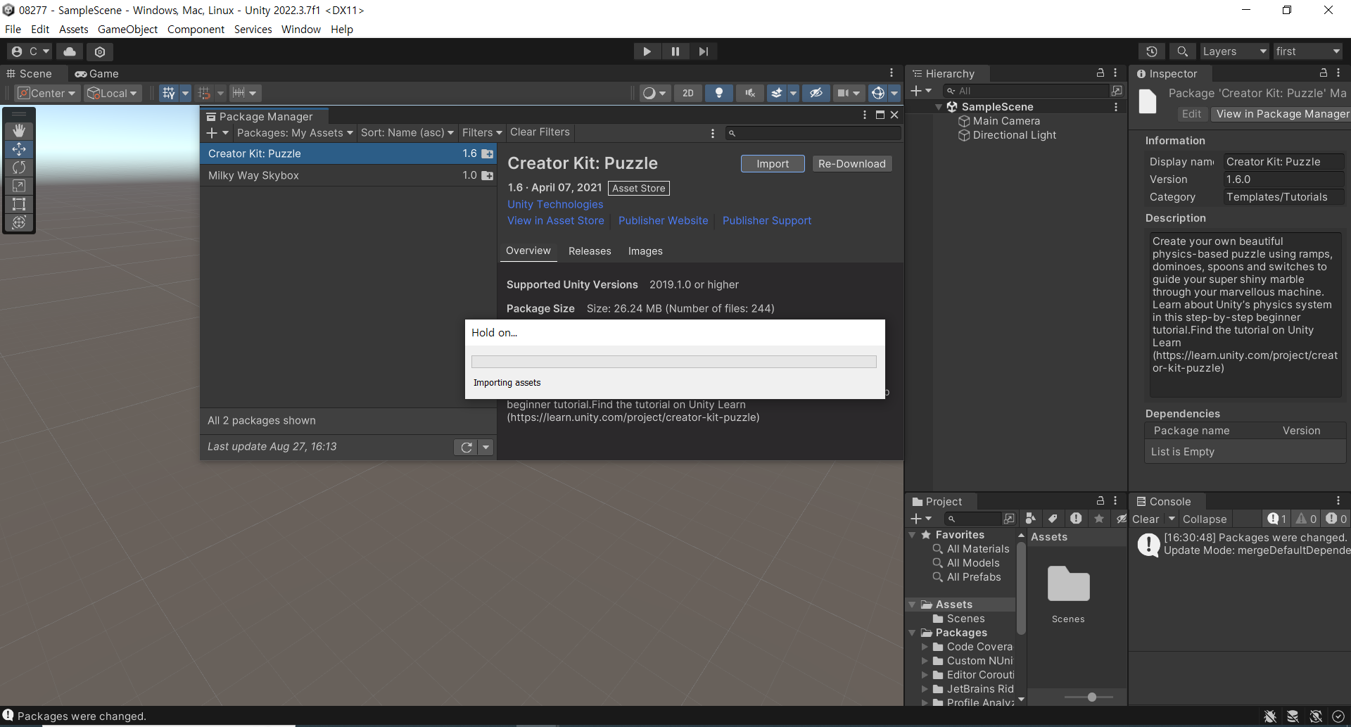This screenshot has height=727, width=1351.
Task: Select the Hand view tool
Action: (x=19, y=130)
